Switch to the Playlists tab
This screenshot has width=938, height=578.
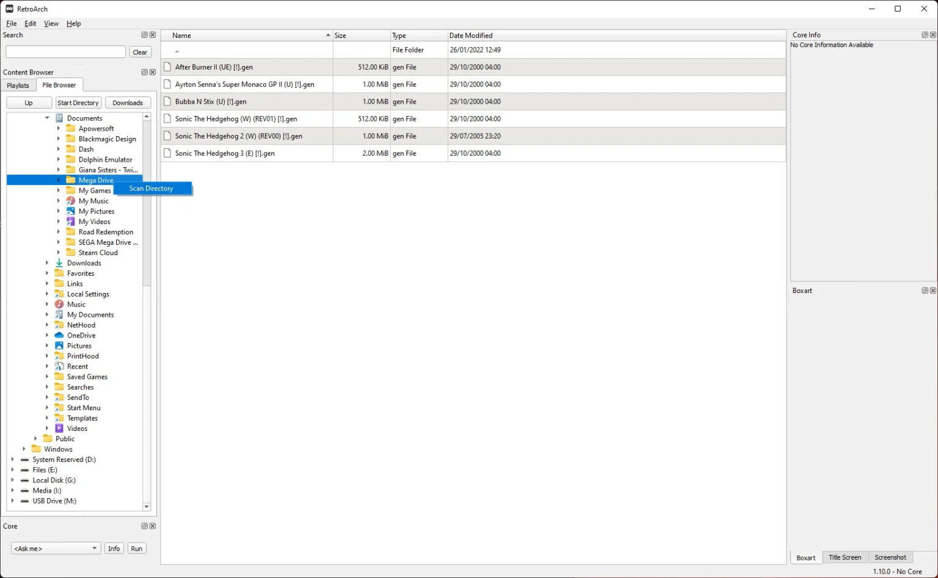tap(18, 85)
